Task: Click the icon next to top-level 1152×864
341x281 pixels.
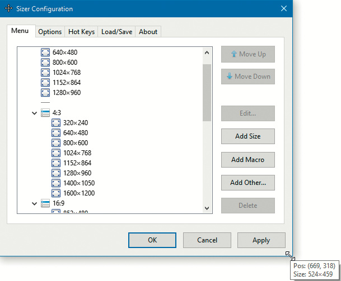Action: (45, 83)
